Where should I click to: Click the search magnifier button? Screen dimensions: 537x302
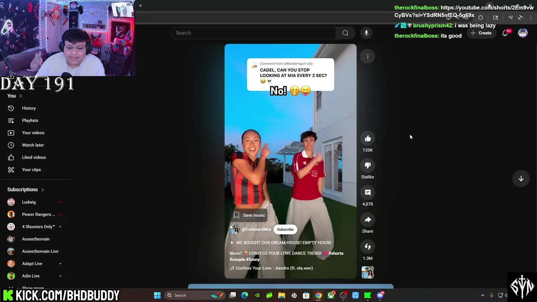[345, 33]
